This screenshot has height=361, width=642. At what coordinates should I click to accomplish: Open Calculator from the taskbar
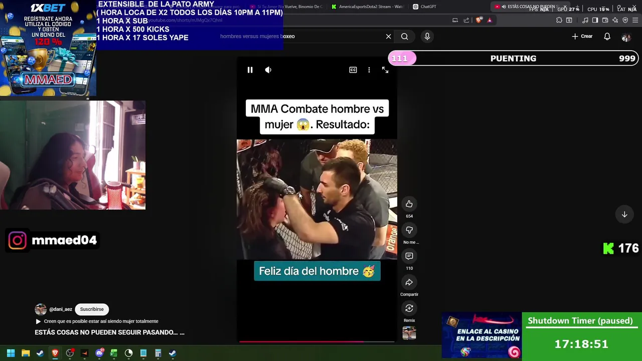[158, 353]
